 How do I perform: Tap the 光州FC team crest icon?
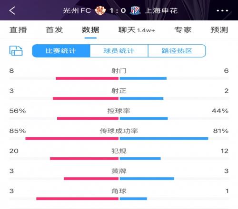100,10
